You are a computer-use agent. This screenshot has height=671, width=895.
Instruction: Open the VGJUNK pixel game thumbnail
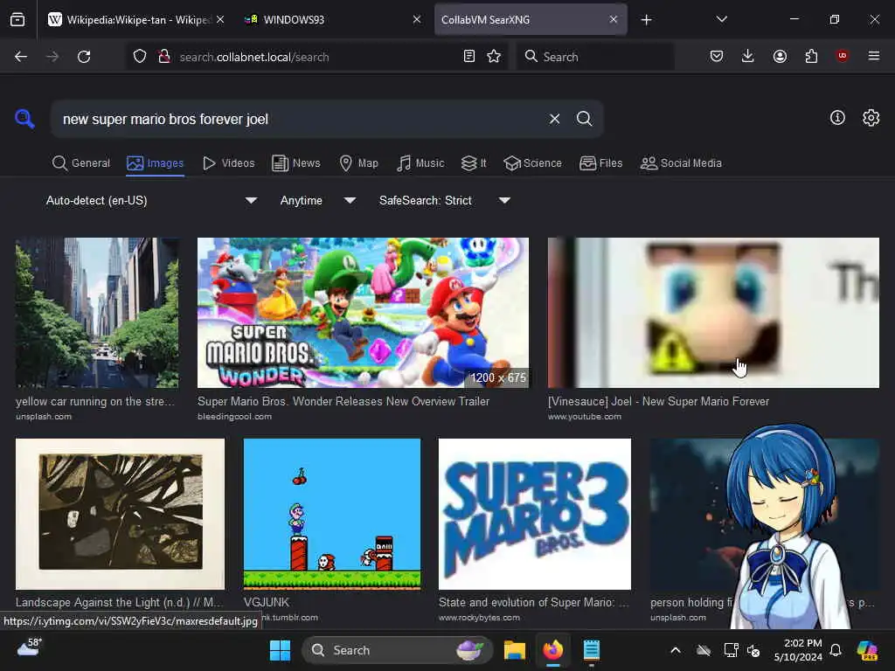(332, 514)
